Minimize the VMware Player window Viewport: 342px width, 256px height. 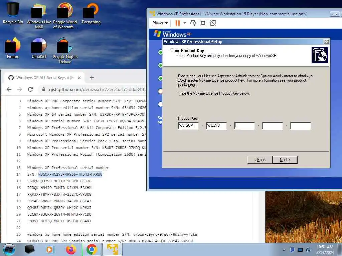click(x=335, y=14)
